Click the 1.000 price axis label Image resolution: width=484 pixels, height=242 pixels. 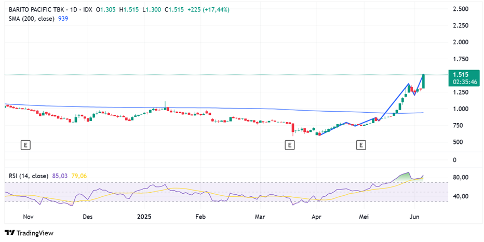pos(461,109)
